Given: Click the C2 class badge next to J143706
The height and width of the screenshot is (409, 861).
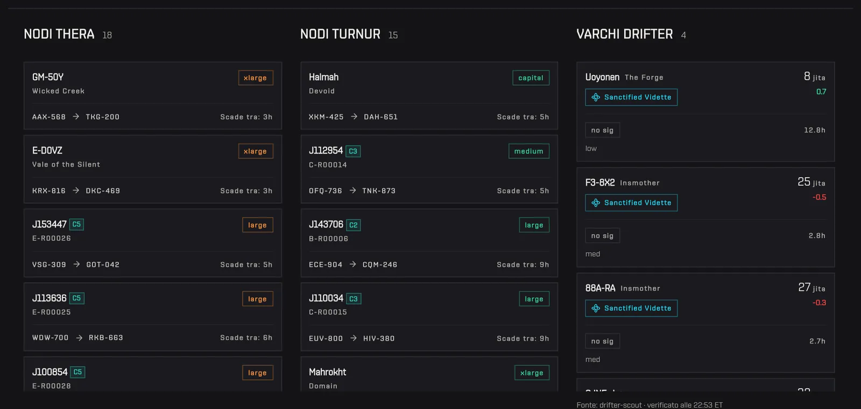Looking at the screenshot, I should [354, 225].
